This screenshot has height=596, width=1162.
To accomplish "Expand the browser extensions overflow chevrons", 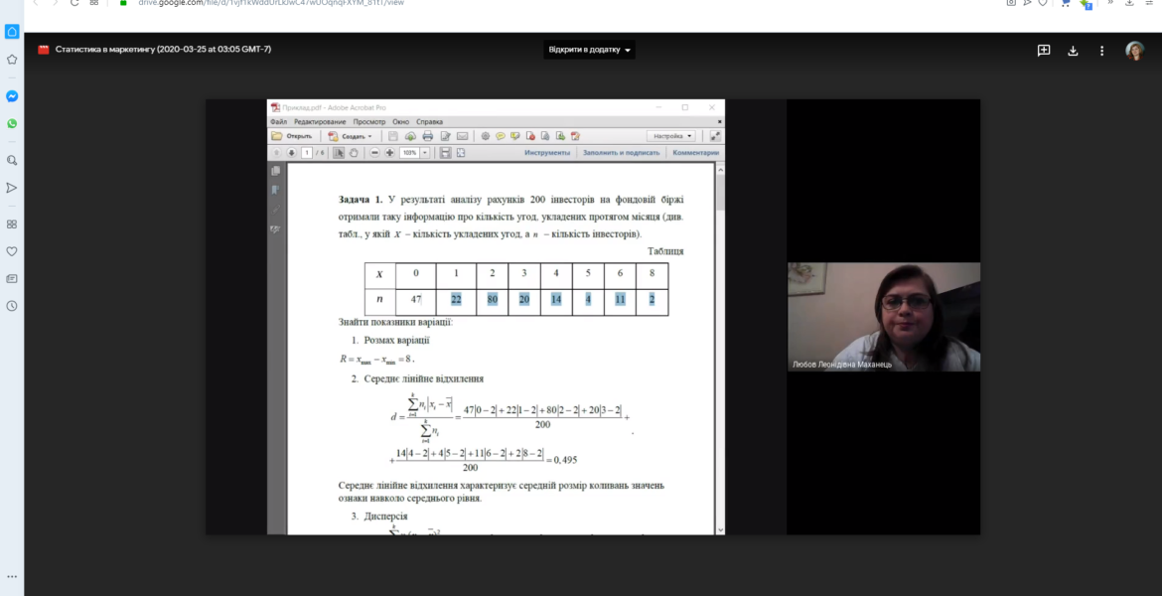I will click(1110, 2).
